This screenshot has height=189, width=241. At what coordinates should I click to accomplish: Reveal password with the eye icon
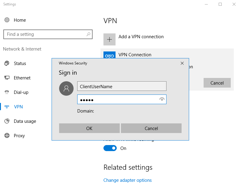162,100
